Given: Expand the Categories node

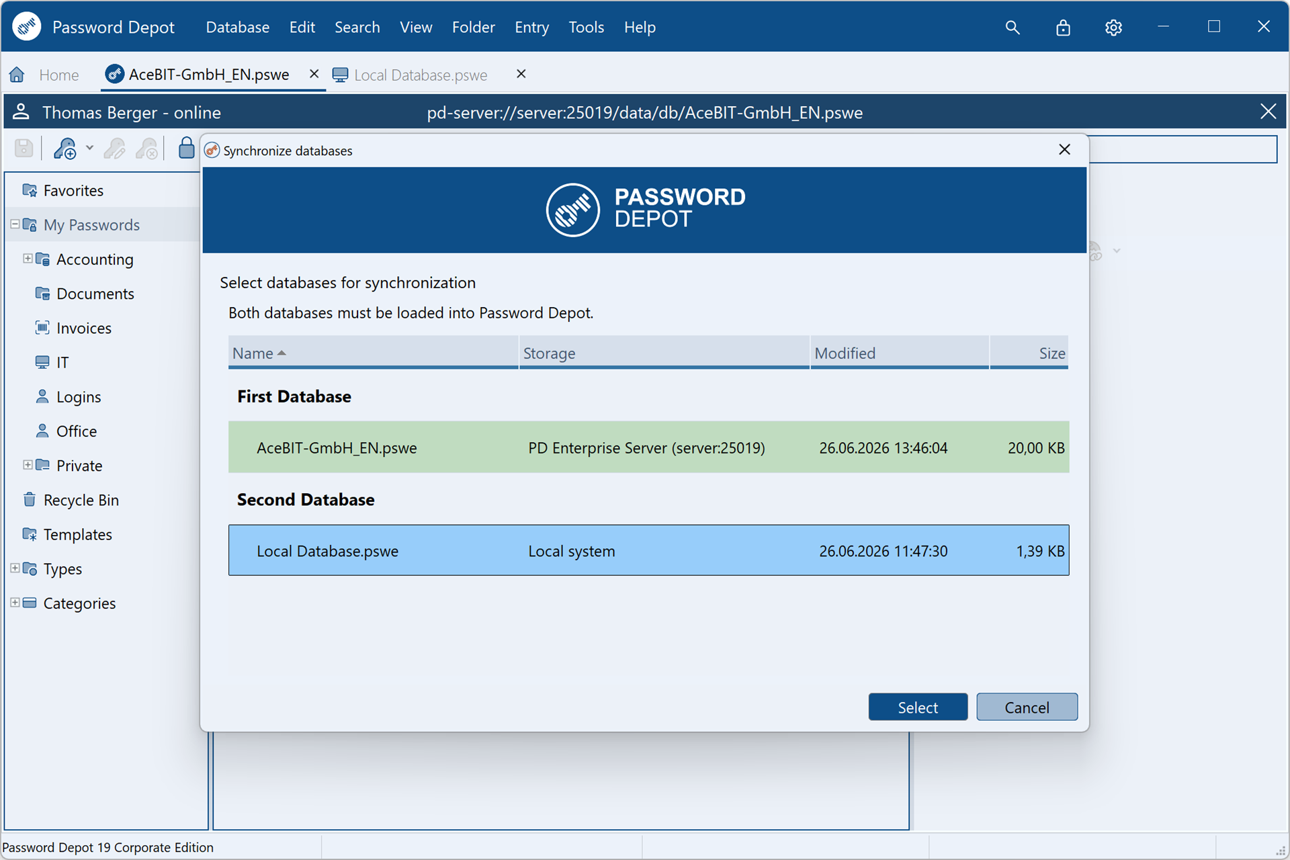Looking at the screenshot, I should coord(15,602).
